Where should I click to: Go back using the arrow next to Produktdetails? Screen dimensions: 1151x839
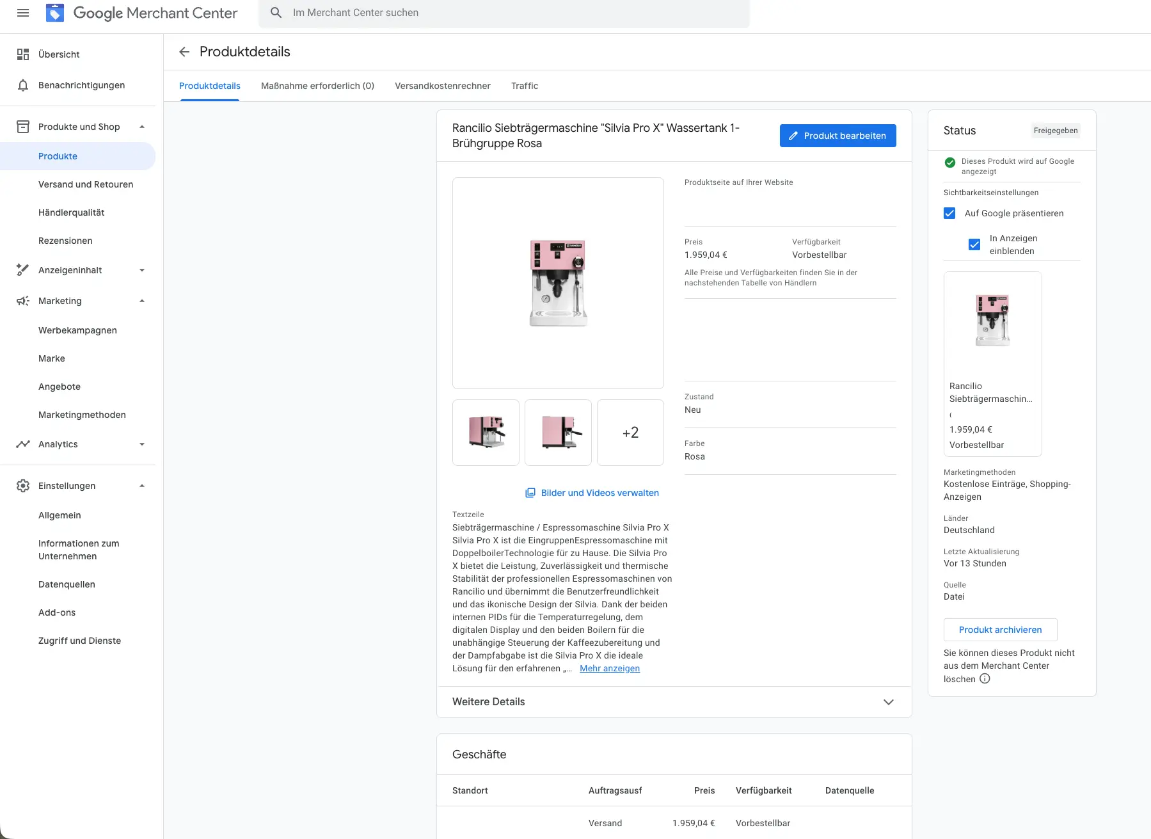point(184,52)
